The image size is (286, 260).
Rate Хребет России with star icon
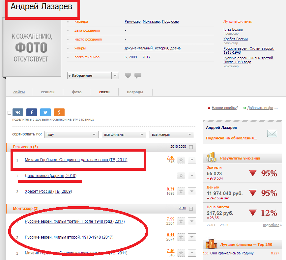click(181, 191)
